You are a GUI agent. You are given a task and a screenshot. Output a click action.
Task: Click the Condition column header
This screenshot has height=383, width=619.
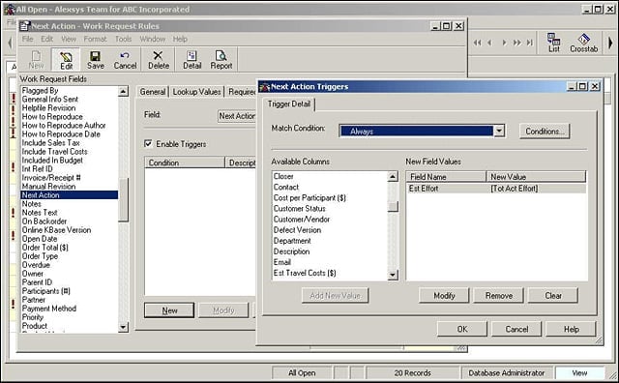coord(185,162)
